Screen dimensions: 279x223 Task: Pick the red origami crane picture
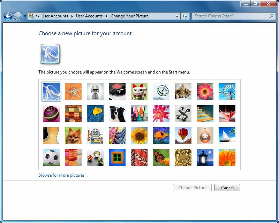(x=227, y=114)
